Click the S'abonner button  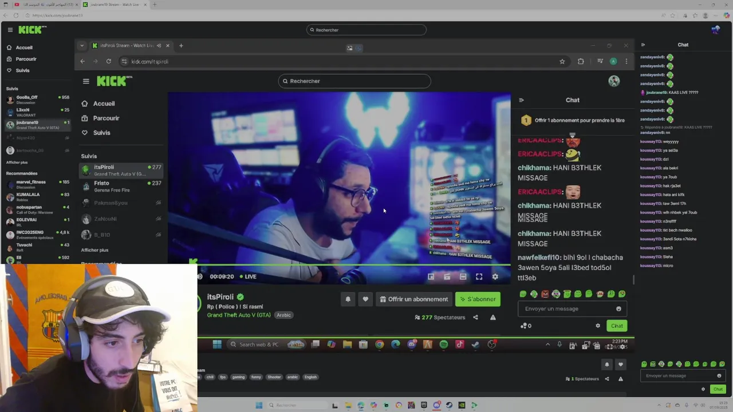click(478, 299)
